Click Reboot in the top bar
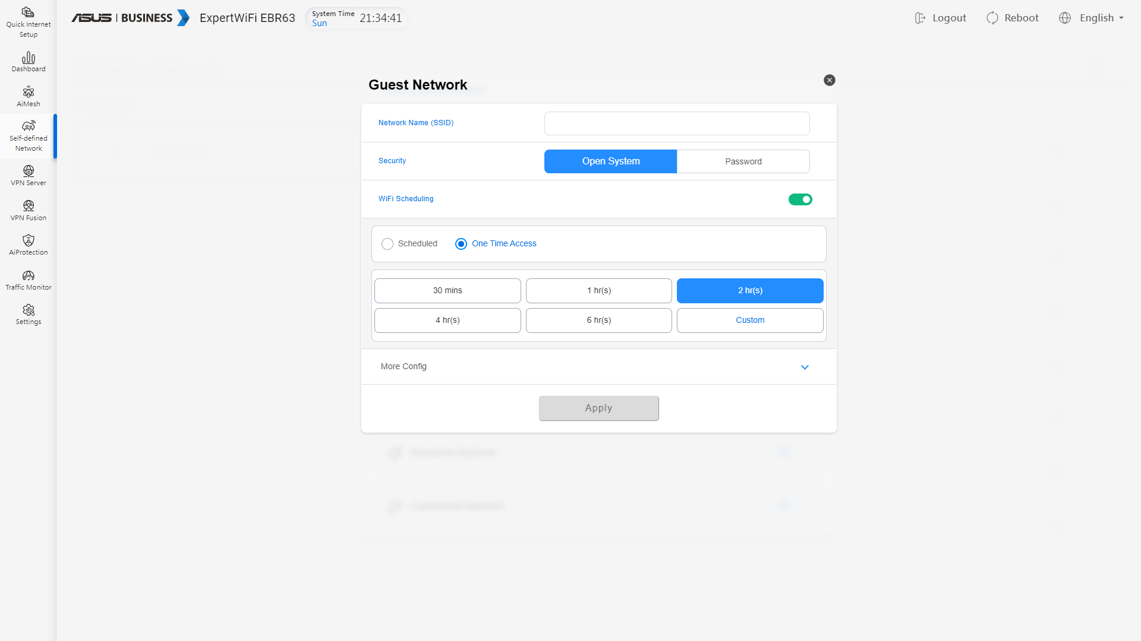Image resolution: width=1141 pixels, height=641 pixels. click(x=1013, y=18)
